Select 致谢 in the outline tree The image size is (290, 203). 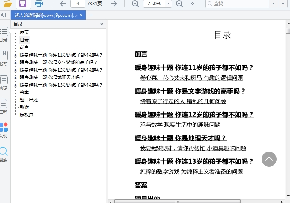[24, 107]
